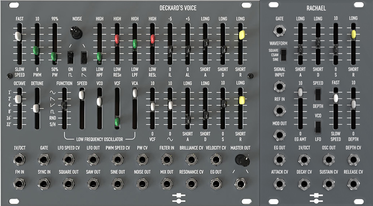Click the OCTAVE selector slider handle

pos(18,99)
